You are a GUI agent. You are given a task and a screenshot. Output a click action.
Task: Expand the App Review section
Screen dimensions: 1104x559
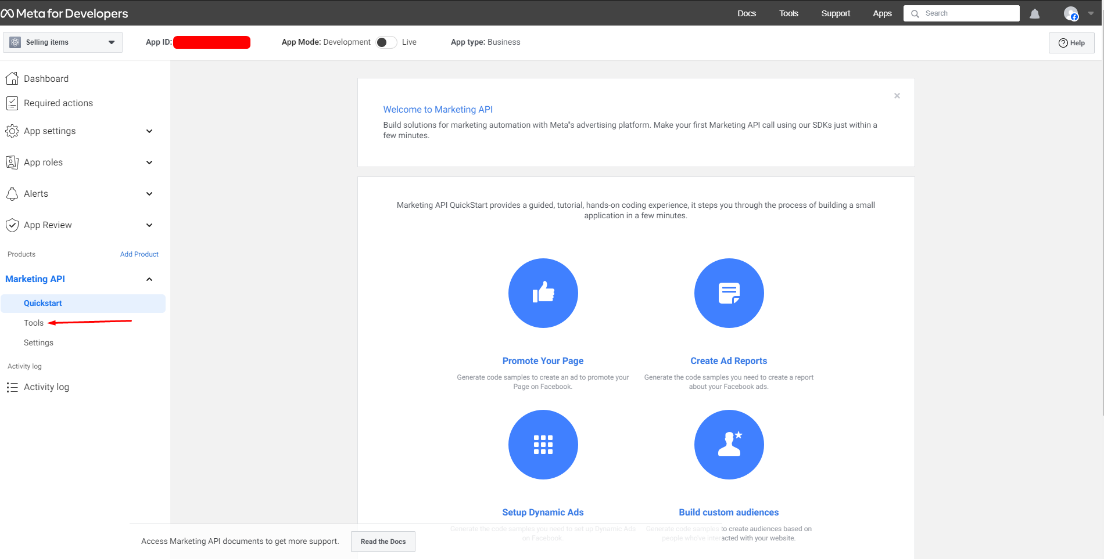[149, 225]
